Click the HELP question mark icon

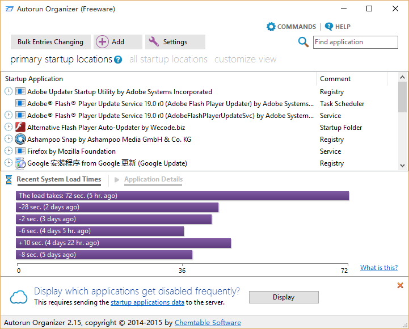point(329,27)
